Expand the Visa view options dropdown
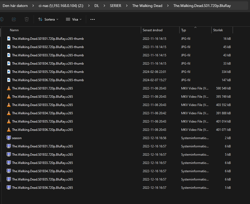The height and width of the screenshot is (204, 250). point(74,19)
